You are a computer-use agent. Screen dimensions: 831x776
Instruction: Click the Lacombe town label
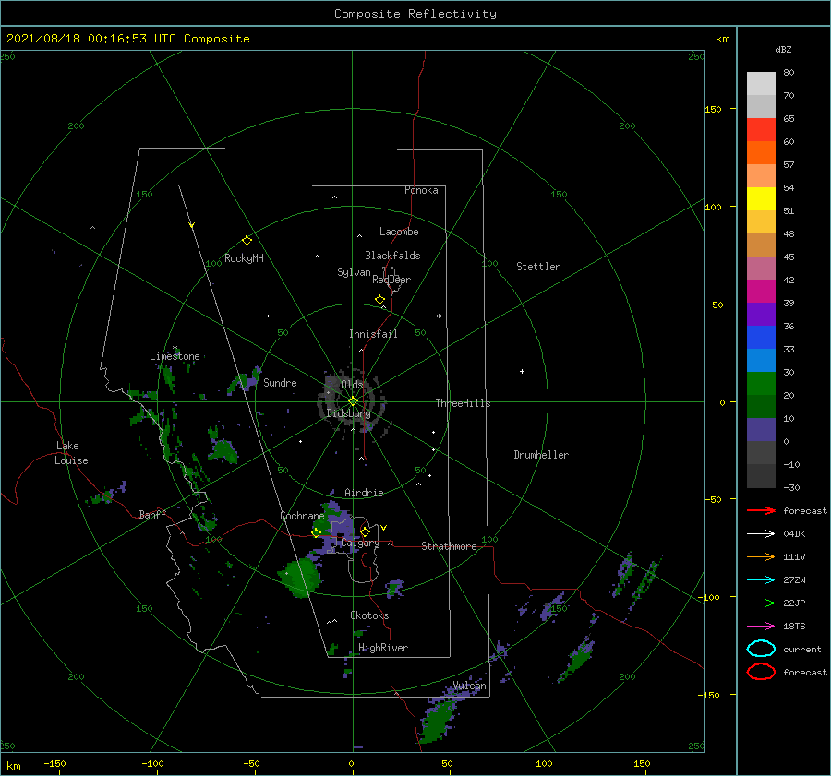[x=399, y=232]
